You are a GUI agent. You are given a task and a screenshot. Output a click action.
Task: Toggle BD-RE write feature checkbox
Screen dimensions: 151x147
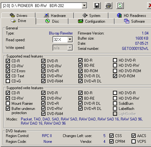(x=80, y=98)
